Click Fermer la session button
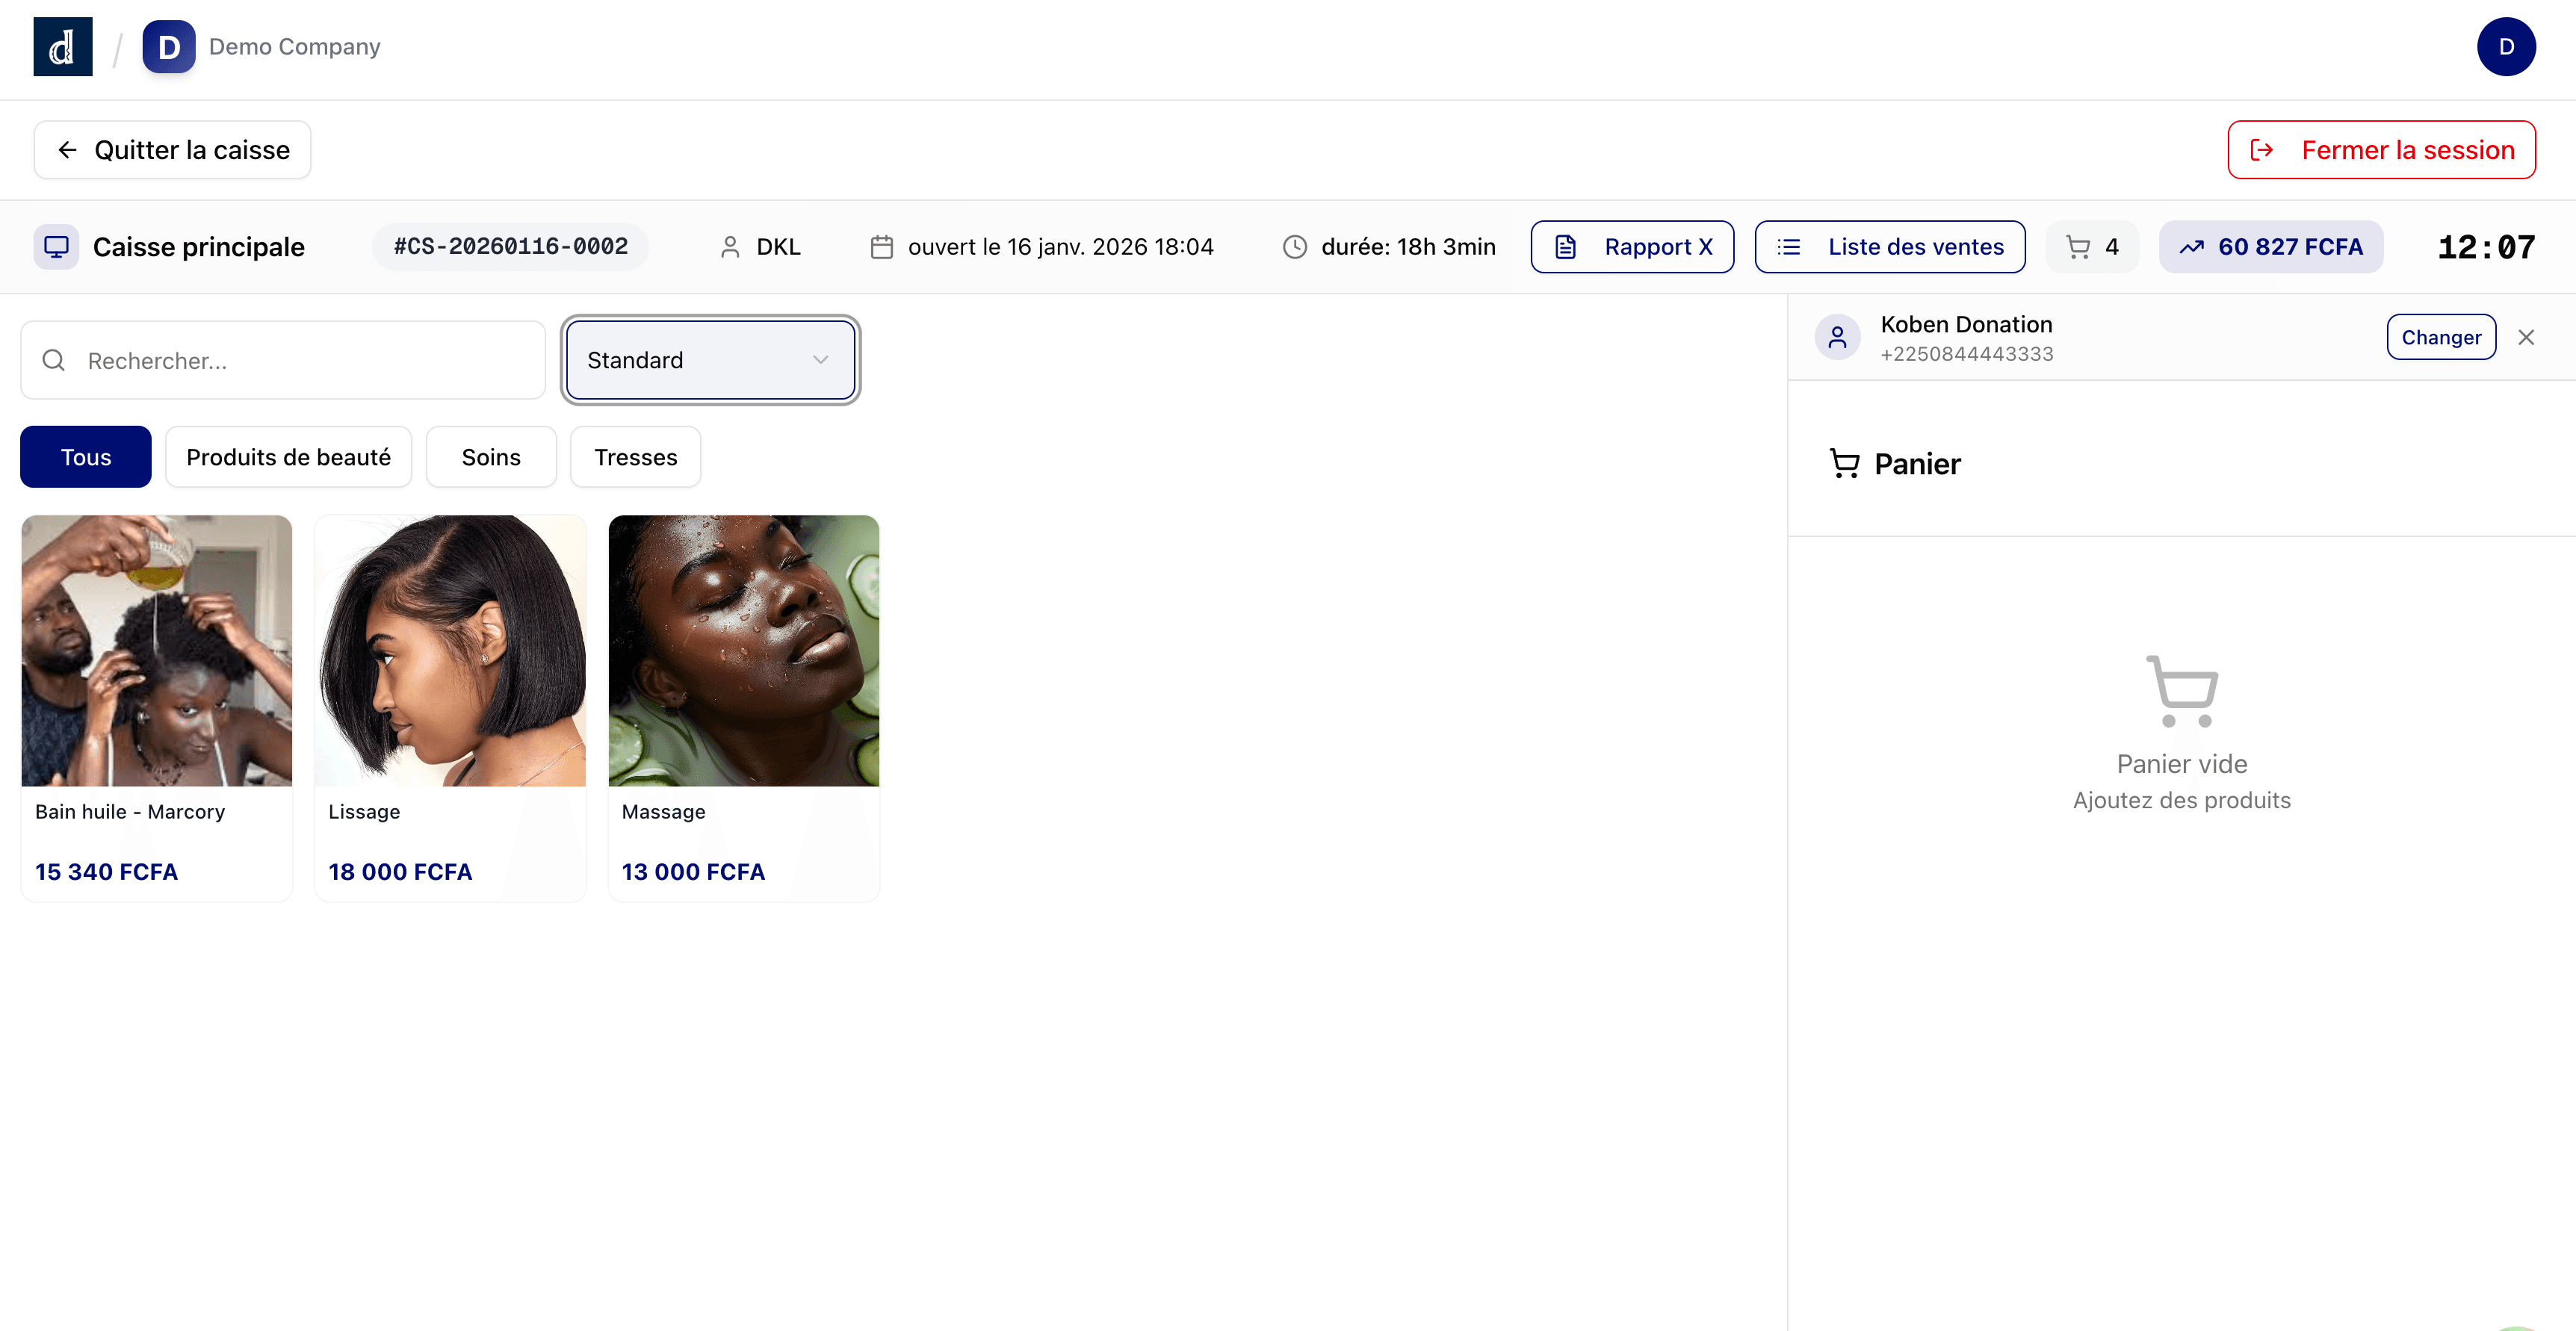The width and height of the screenshot is (2576, 1331). click(x=2381, y=150)
